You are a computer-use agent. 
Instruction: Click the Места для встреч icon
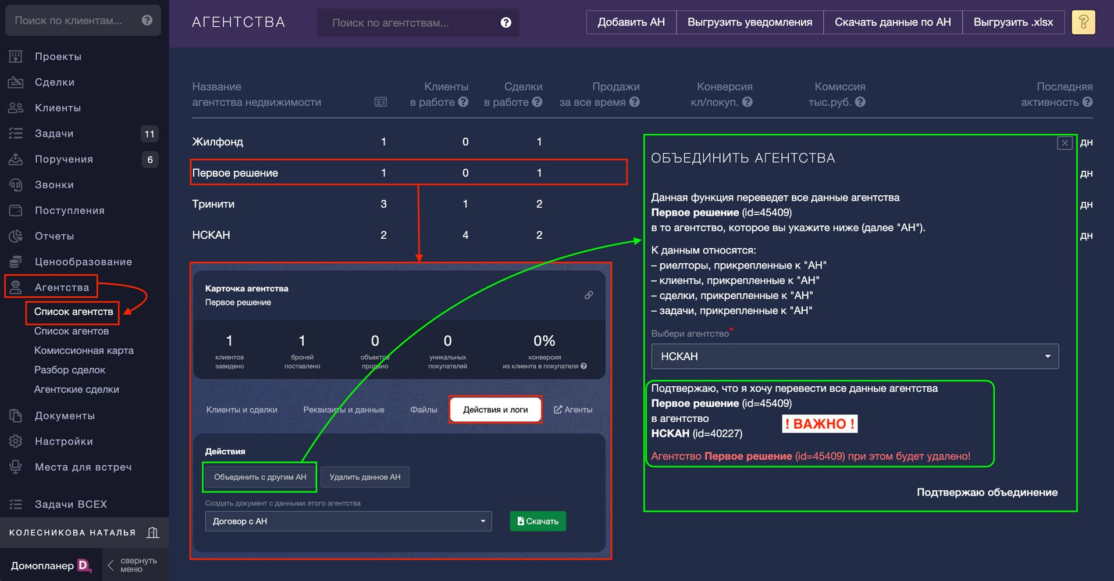point(16,467)
